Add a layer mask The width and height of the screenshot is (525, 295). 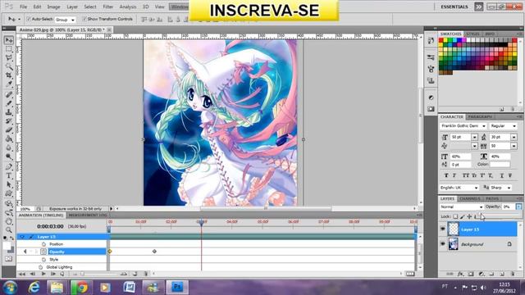coord(471,274)
